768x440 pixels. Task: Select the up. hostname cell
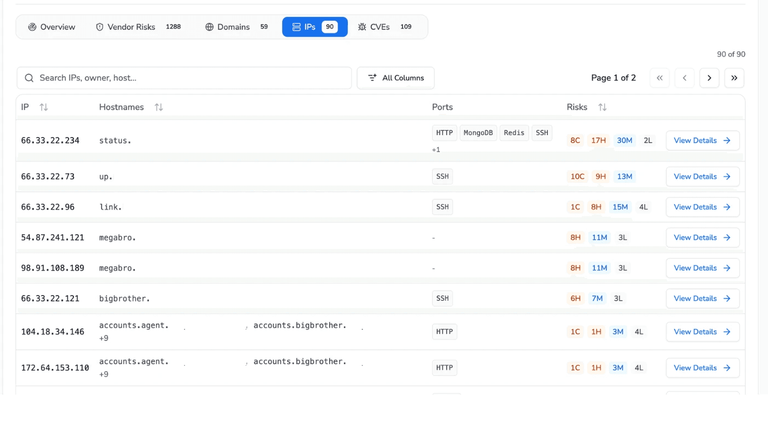point(106,177)
